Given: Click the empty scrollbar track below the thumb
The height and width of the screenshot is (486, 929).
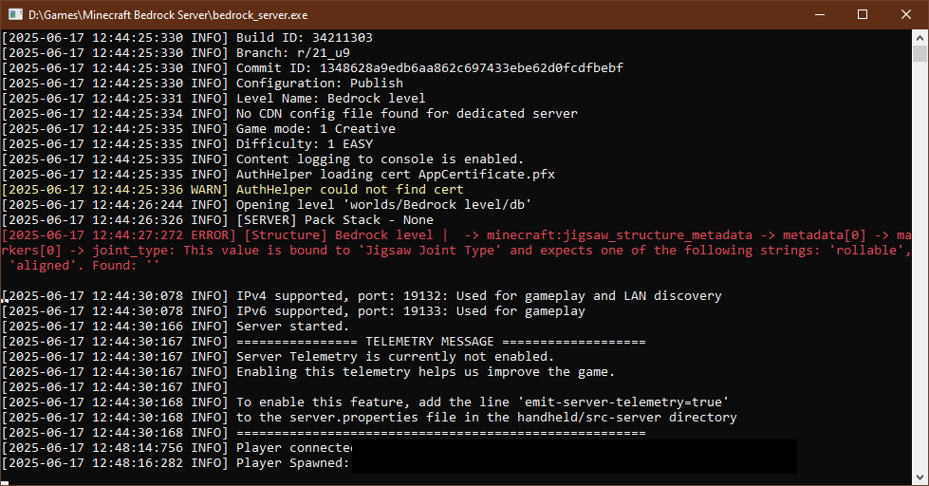Looking at the screenshot, I should coord(920,285).
